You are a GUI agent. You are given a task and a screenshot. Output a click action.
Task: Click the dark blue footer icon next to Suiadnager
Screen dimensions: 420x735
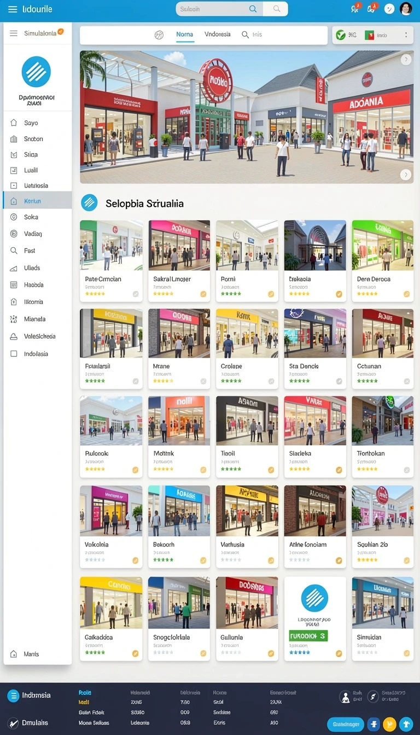(374, 724)
